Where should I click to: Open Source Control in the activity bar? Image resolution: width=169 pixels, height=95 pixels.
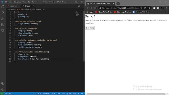coord(3,13)
